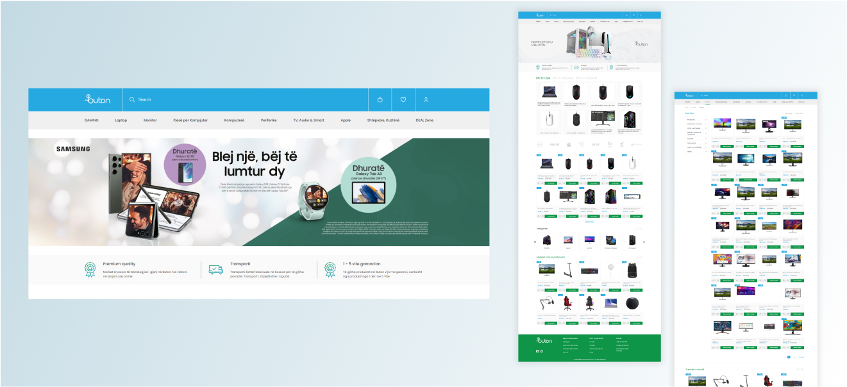The width and height of the screenshot is (847, 387).
Task: Open the DEAL Zone menu item
Action: click(424, 120)
